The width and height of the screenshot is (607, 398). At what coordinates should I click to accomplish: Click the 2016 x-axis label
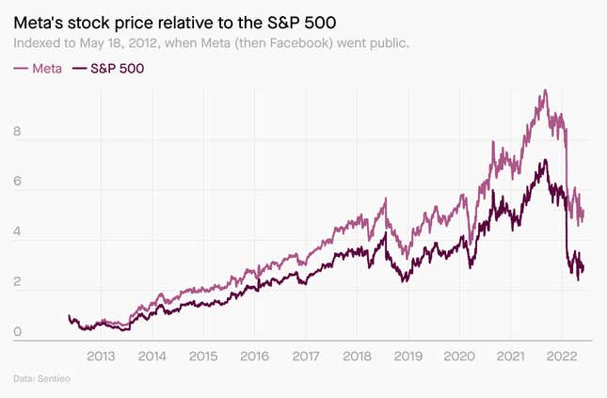(254, 357)
